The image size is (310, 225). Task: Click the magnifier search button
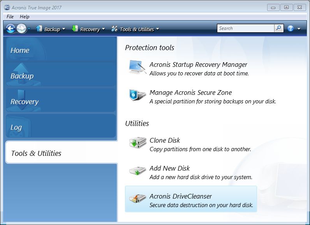pos(279,28)
